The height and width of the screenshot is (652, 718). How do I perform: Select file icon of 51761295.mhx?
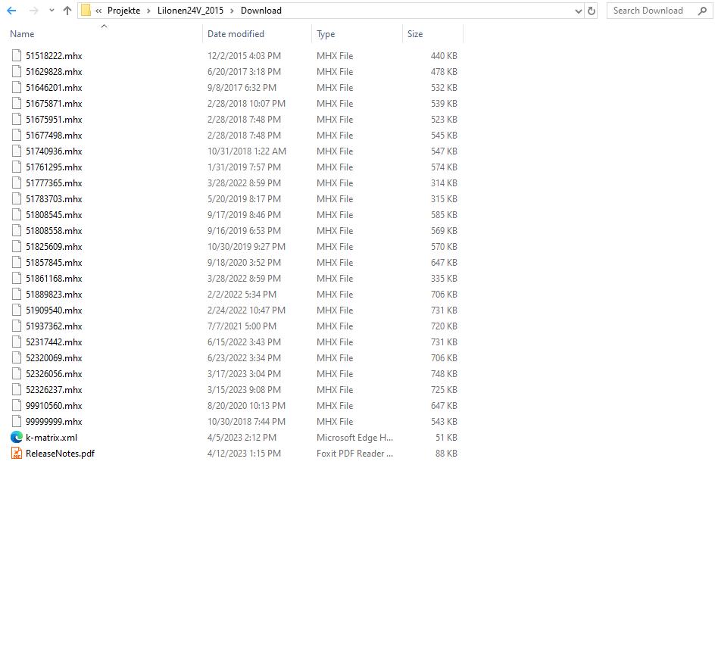17,167
